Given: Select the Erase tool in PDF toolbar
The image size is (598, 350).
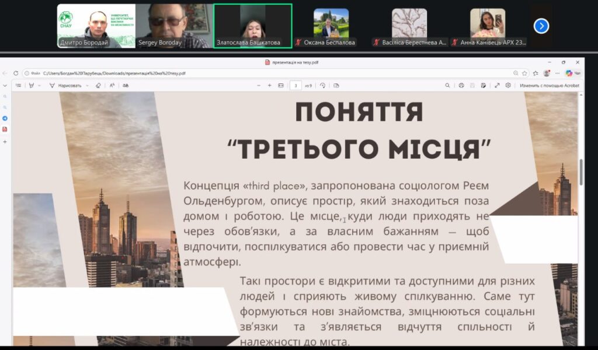Looking at the screenshot, I should click(x=98, y=85).
